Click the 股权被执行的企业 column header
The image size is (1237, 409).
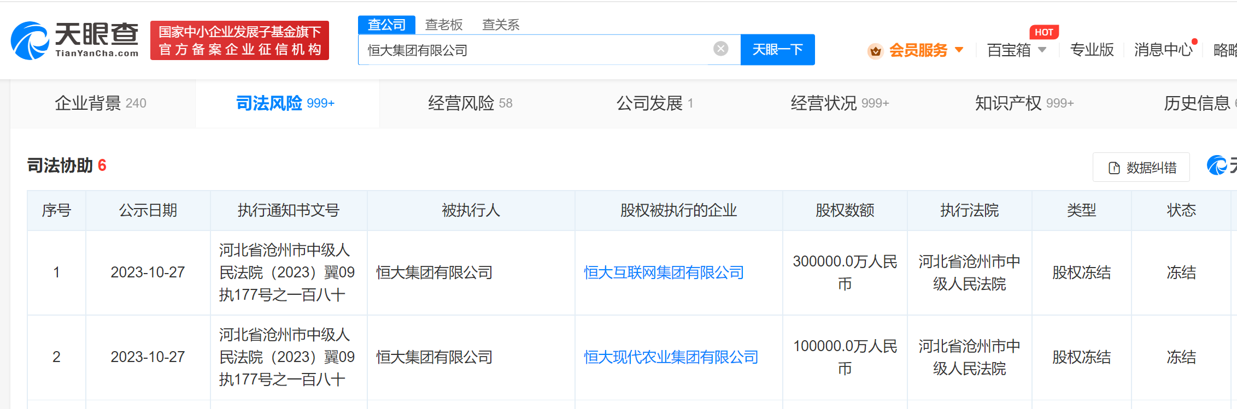(678, 210)
